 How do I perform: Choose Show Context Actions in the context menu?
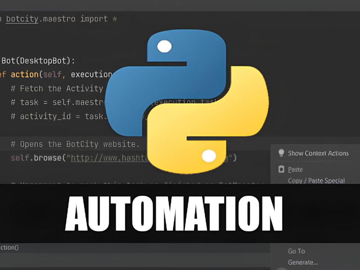click(x=318, y=153)
